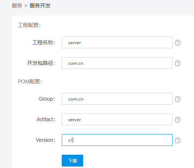
Task: Go to 服务 in the breadcrumb
Action: click(x=17, y=6)
